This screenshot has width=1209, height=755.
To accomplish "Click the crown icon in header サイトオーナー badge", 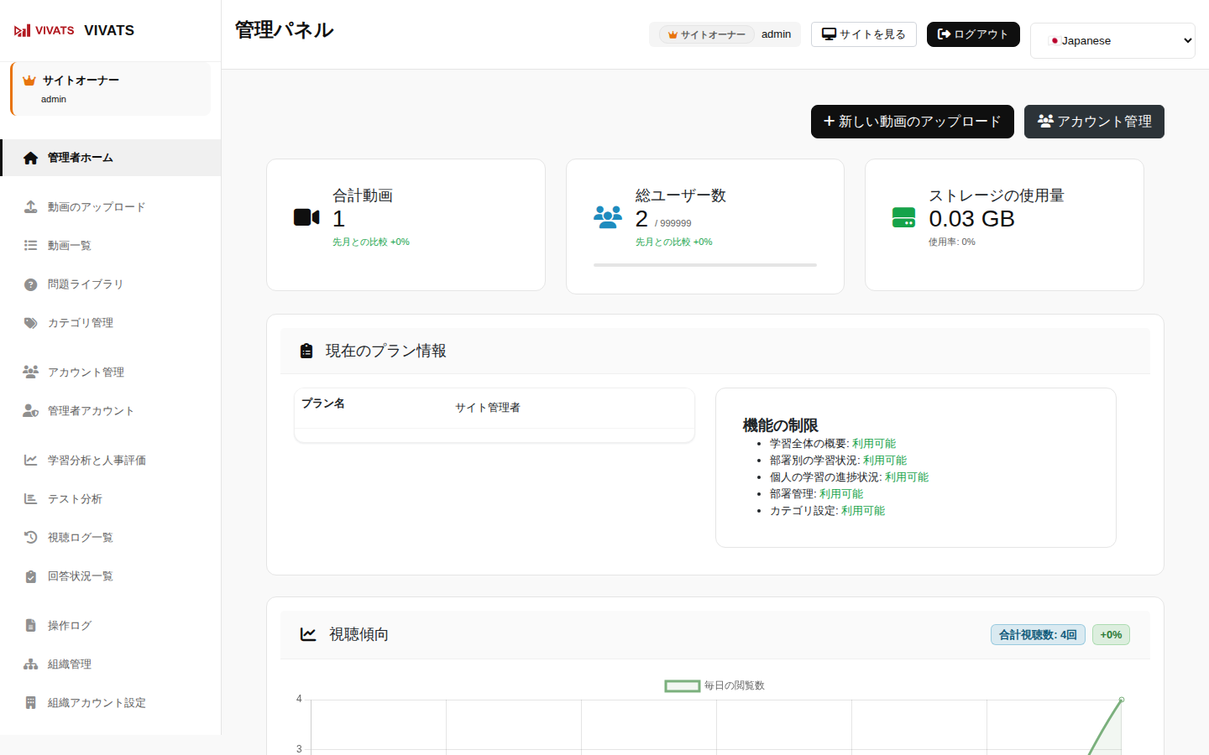I will 673,35.
